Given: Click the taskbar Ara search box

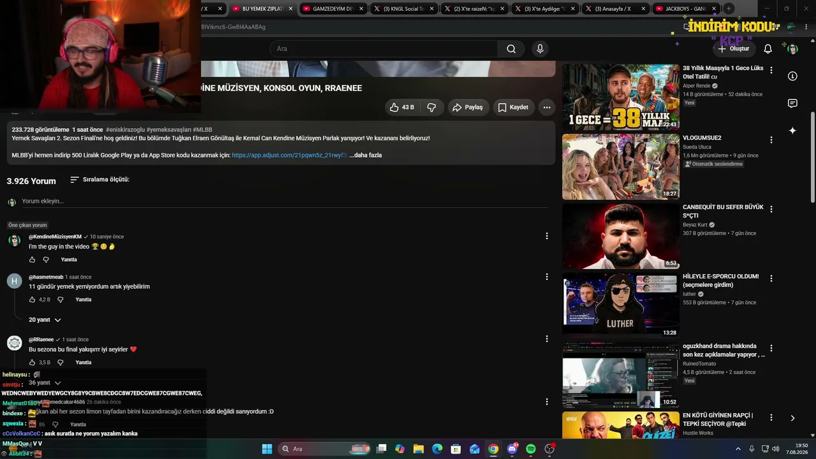Looking at the screenshot, I should pyautogui.click(x=324, y=449).
